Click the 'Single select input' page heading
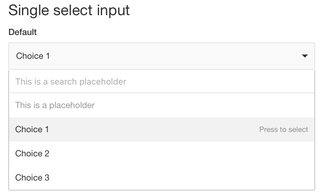The width and height of the screenshot is (321, 192). [69, 10]
